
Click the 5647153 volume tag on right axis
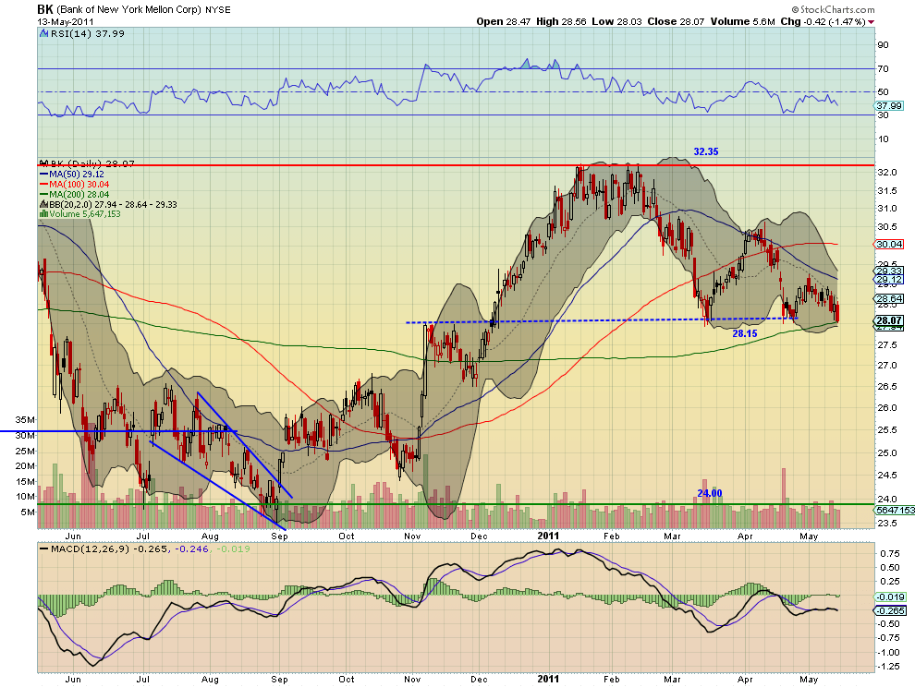coord(896,510)
